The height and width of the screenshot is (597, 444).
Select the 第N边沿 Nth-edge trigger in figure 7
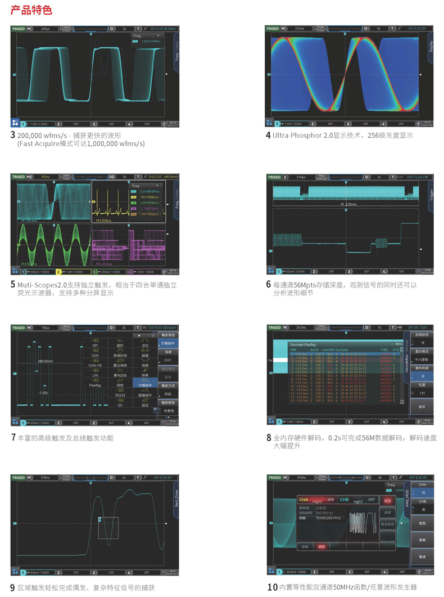coord(120,372)
